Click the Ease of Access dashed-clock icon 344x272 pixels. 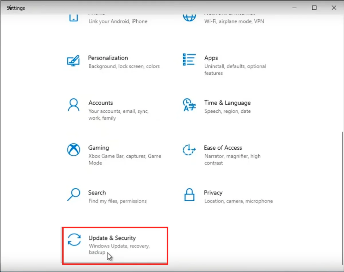(x=189, y=150)
